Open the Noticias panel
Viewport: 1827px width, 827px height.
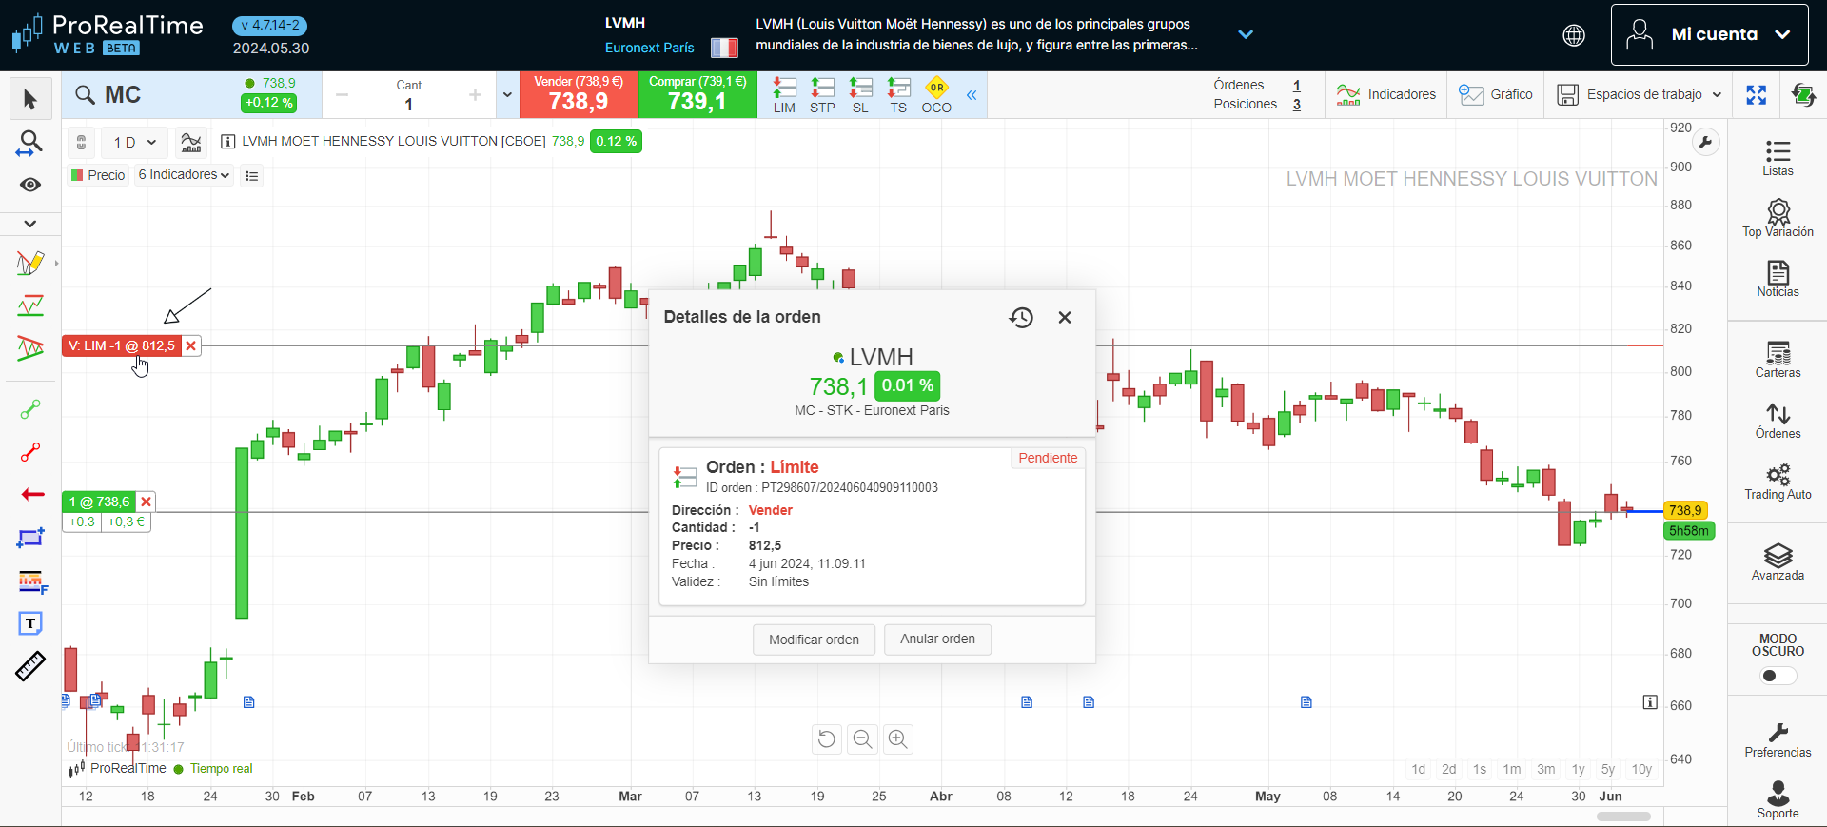(x=1778, y=279)
